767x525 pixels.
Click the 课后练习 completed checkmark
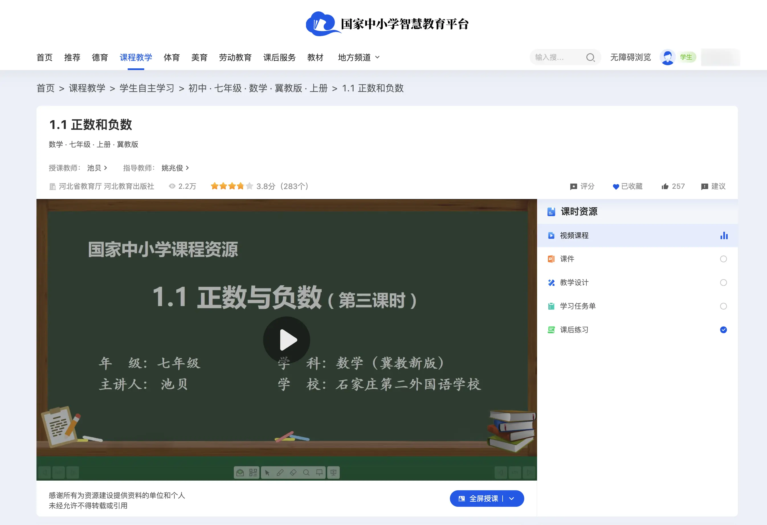[x=723, y=330]
